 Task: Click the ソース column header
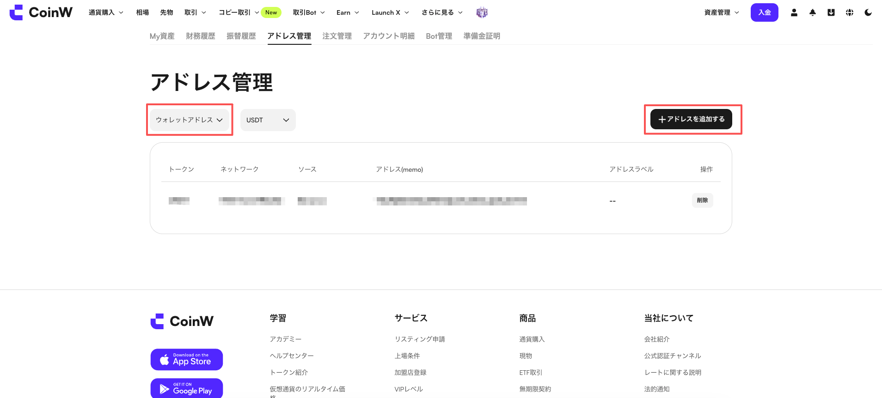pyautogui.click(x=307, y=169)
